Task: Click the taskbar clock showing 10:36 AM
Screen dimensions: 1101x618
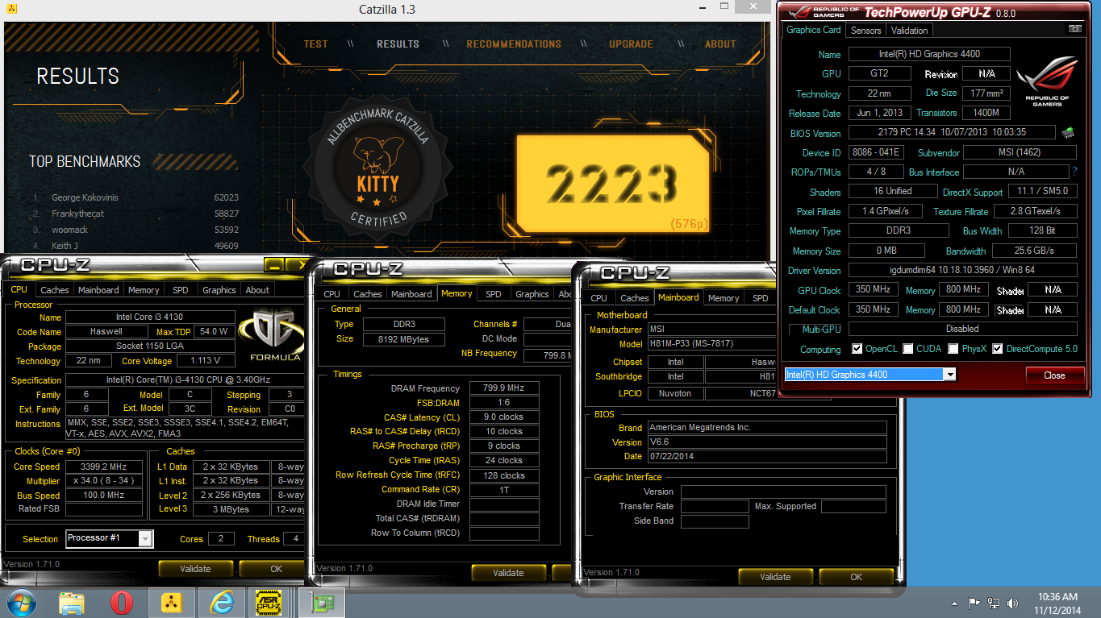Action: tap(1058, 603)
